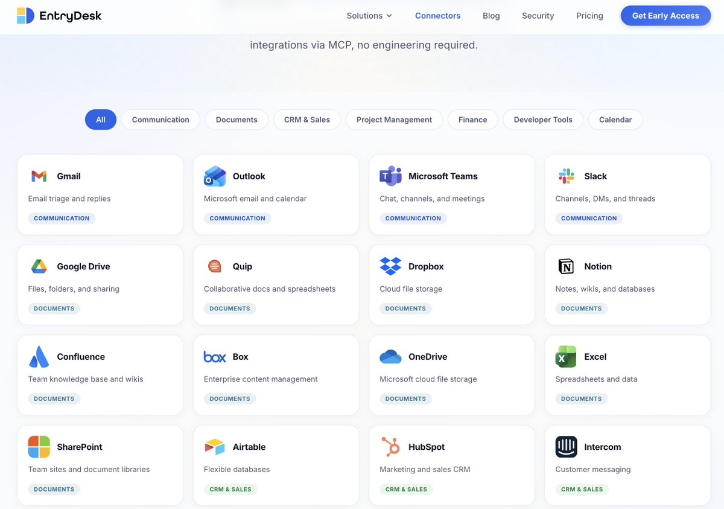This screenshot has height=509, width=724.
Task: Click Airtable's CRM & Sales tag
Action: (x=230, y=489)
